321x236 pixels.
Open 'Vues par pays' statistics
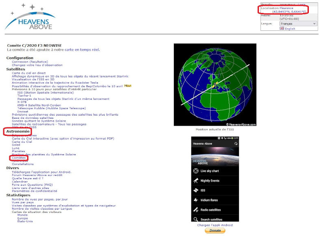tap(23, 202)
